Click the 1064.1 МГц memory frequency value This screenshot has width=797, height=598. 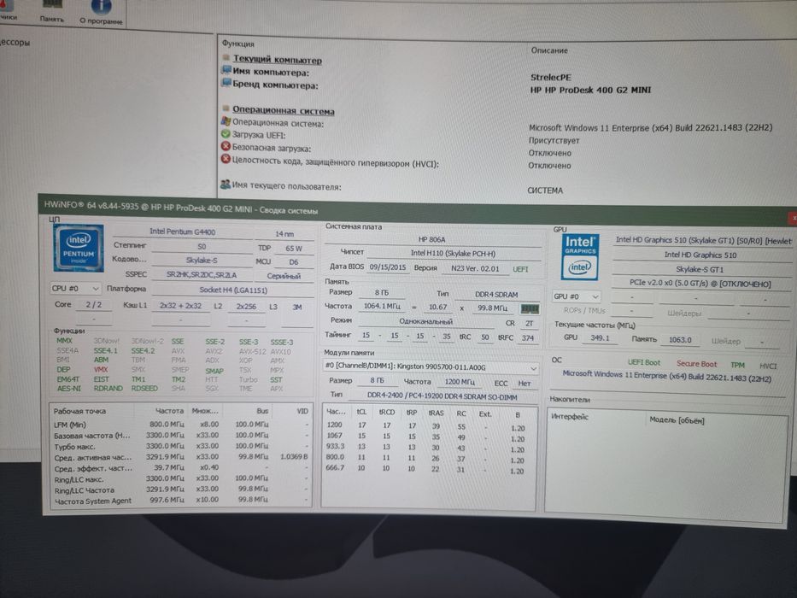382,307
